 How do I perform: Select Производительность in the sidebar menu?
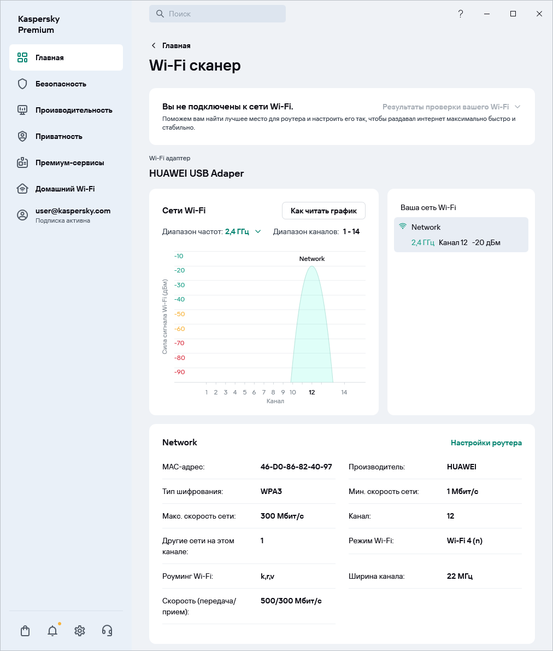coord(66,110)
